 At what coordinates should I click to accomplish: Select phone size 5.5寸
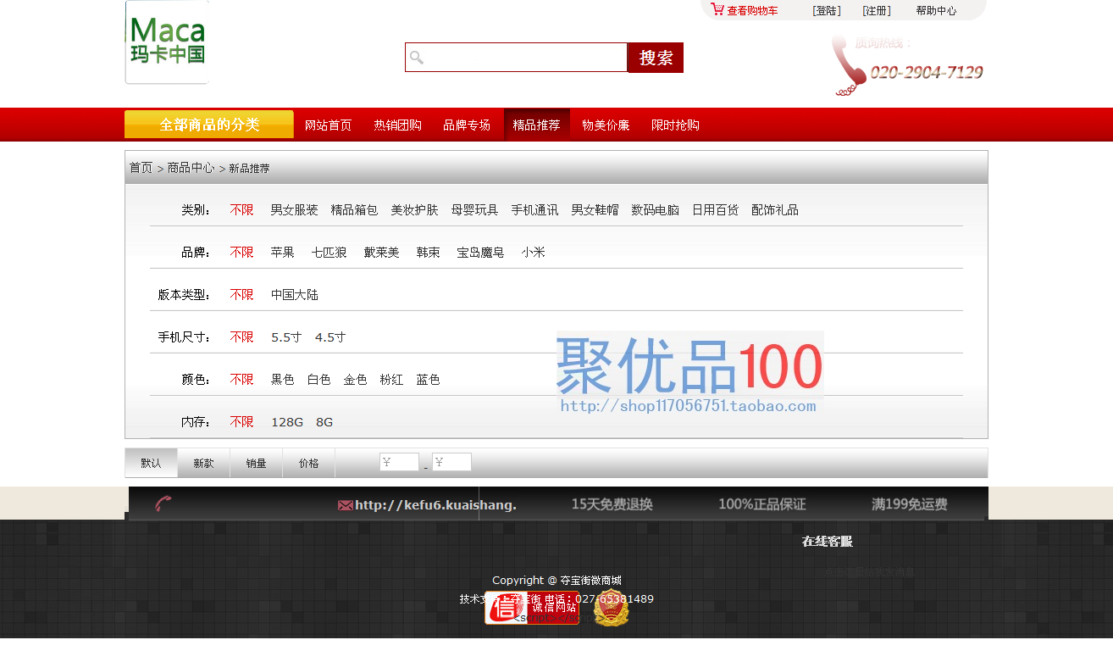point(286,337)
